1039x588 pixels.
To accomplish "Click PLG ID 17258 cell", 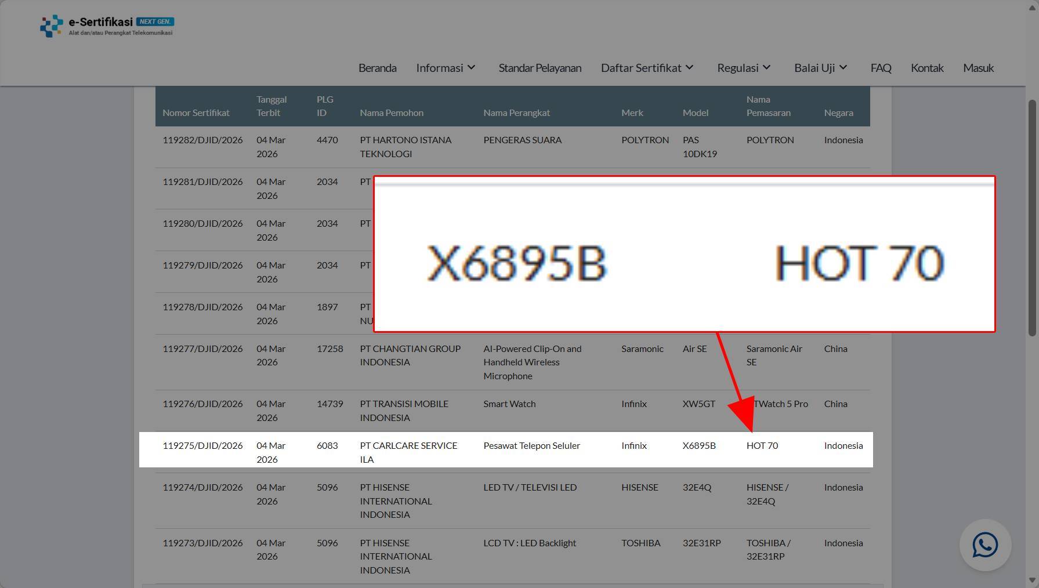I will (x=330, y=349).
